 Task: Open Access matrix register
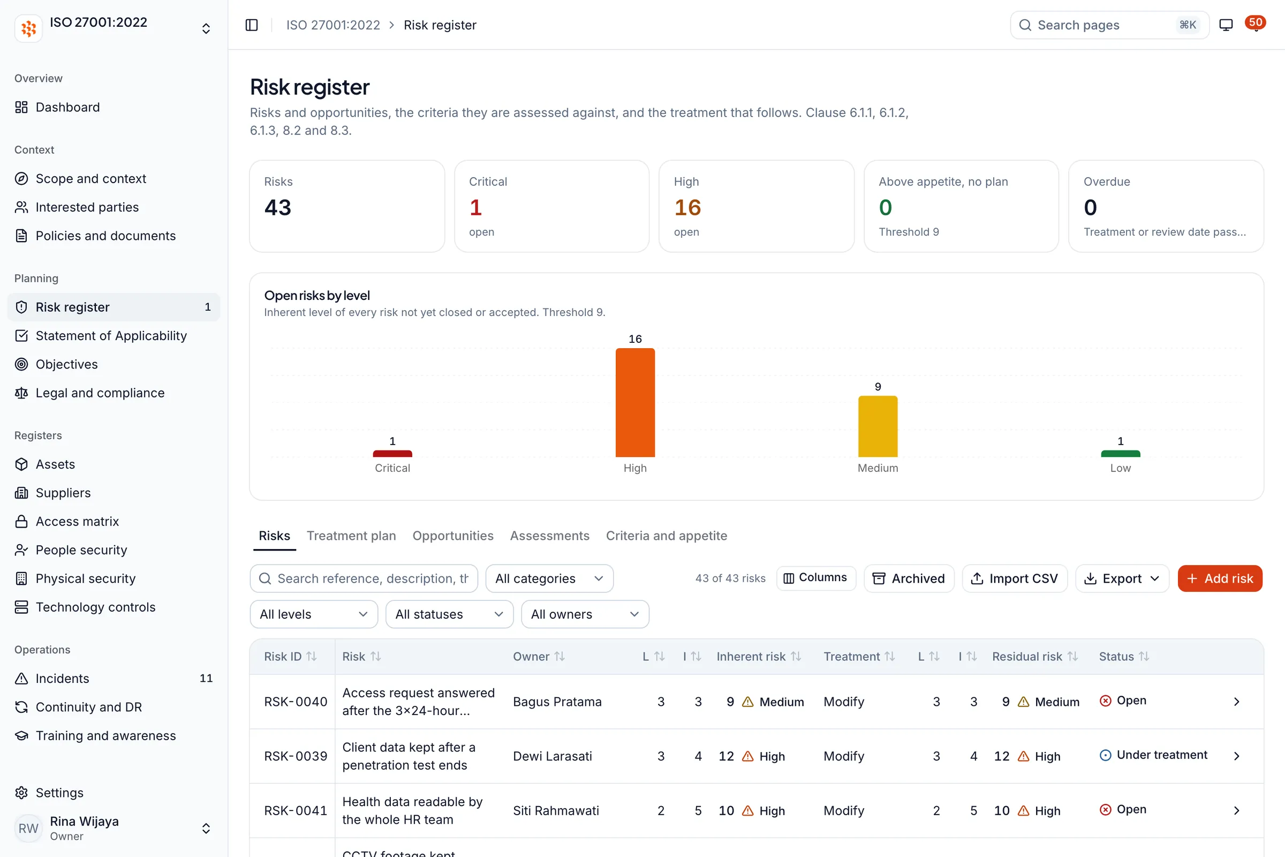114,521
